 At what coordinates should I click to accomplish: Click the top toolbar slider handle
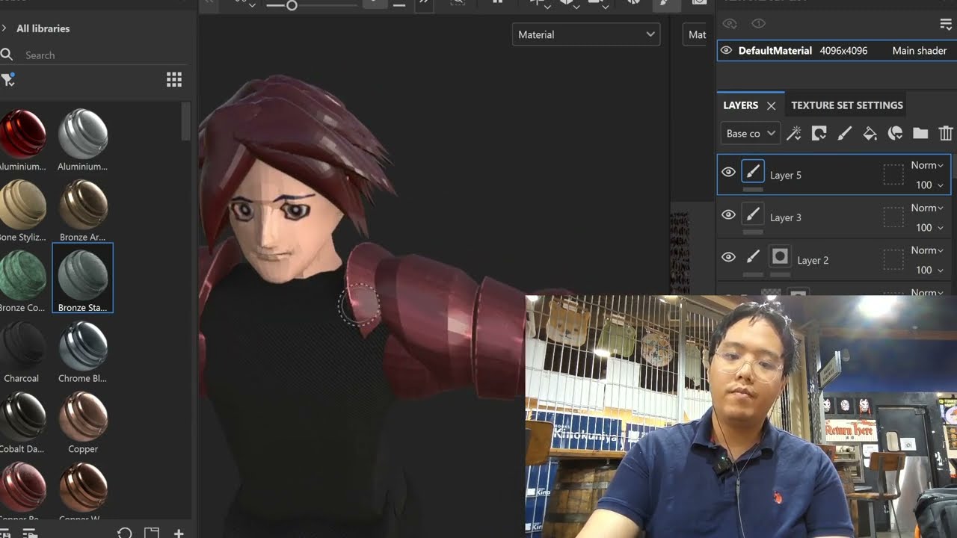[292, 5]
